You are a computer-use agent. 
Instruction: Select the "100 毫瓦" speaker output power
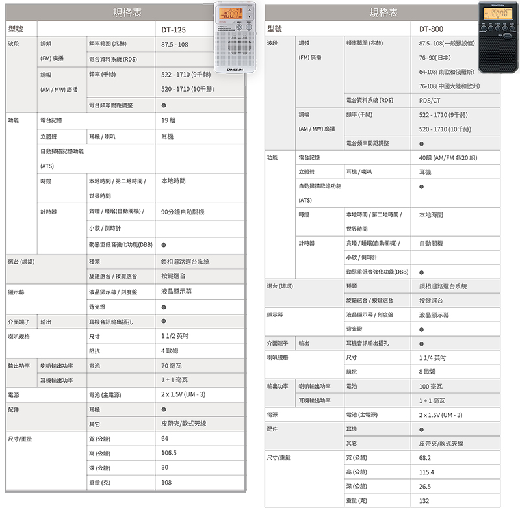pos(431,387)
